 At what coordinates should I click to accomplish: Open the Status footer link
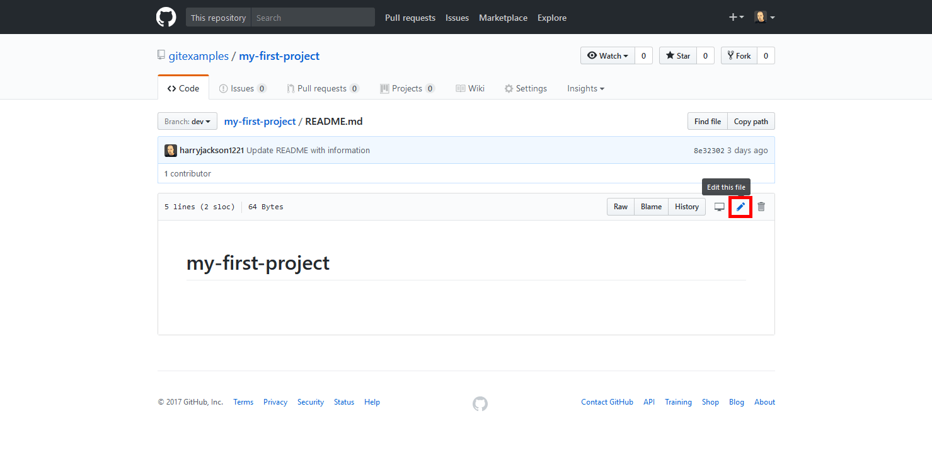(344, 402)
